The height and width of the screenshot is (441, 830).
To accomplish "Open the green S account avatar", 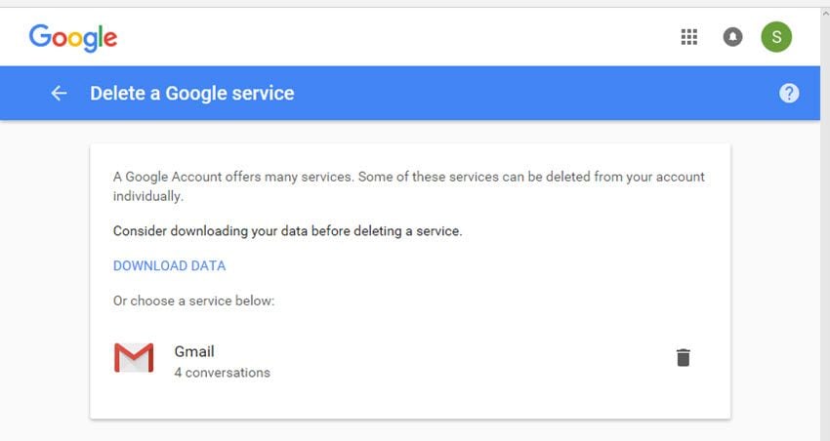I will coord(776,37).
